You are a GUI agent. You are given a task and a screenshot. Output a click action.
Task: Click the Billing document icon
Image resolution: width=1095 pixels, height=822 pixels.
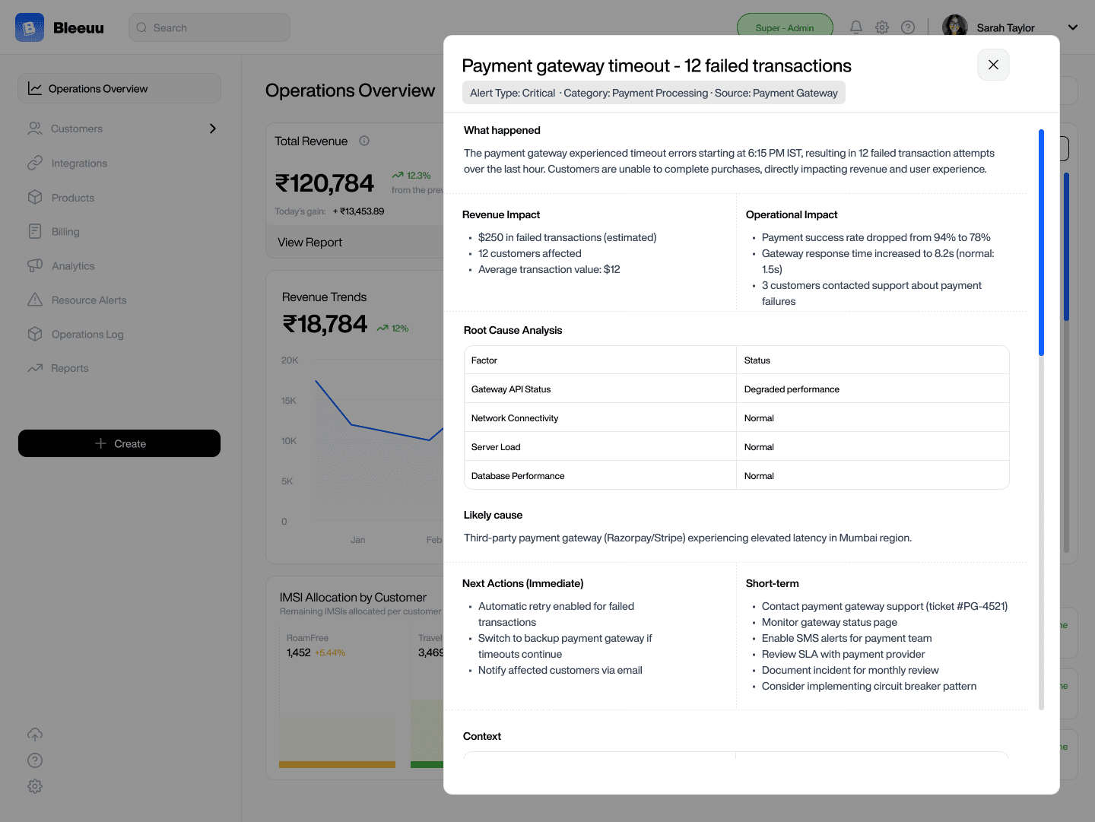click(x=35, y=231)
